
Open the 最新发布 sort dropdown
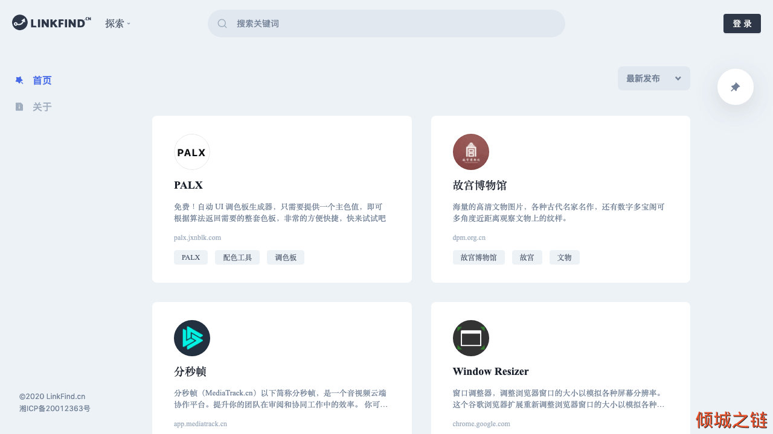tap(654, 78)
